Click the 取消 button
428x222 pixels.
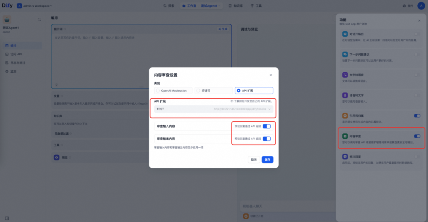coord(254,160)
